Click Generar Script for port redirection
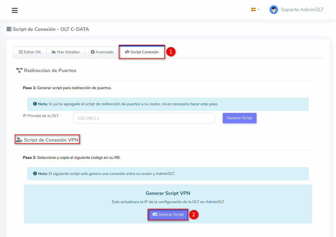This screenshot has height=237, width=336. 239,118
